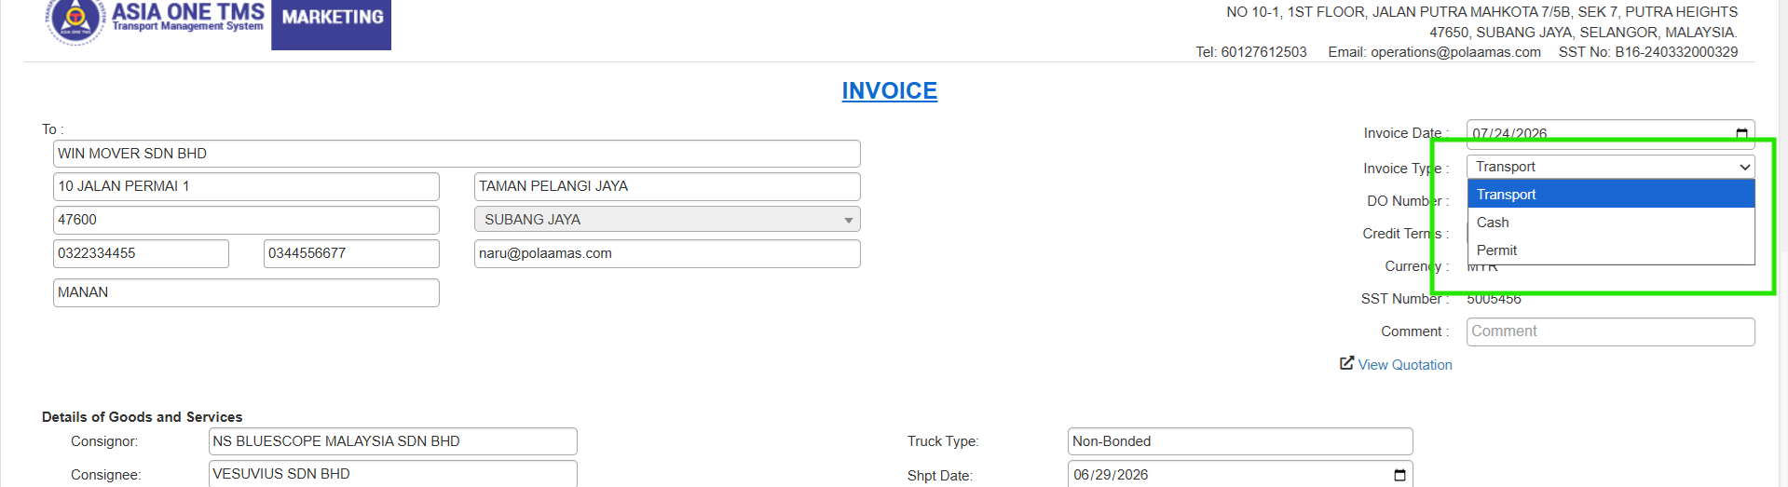This screenshot has width=1788, height=487.
Task: Click the SST No B16-240332000329 text
Action: tap(1648, 52)
